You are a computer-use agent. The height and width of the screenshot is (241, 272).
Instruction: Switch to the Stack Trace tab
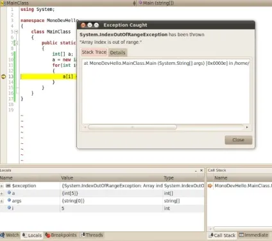94,52
